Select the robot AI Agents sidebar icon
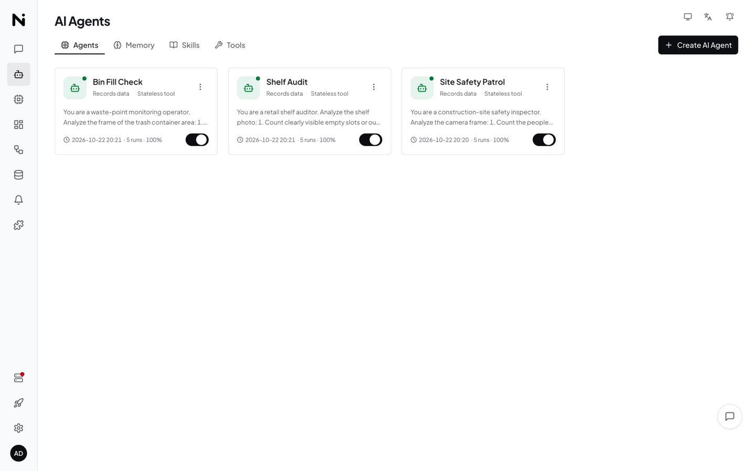The image size is (755, 471). (x=18, y=74)
